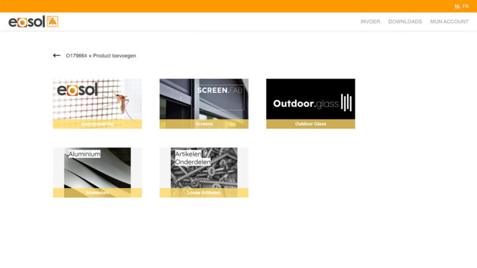Select the Losse Artikelen product tile
Viewport: 477px width, 268px height.
[204, 172]
